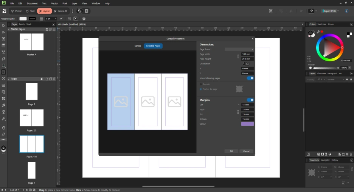Switch to the Pixel studio

click(x=30, y=11)
